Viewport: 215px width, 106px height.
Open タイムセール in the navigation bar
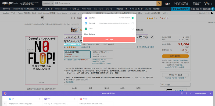pos(74,9)
